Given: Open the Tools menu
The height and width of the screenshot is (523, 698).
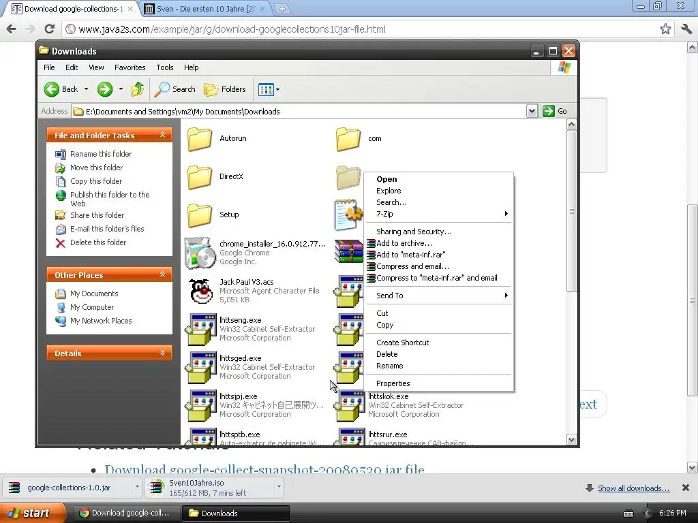Looking at the screenshot, I should click(x=165, y=67).
